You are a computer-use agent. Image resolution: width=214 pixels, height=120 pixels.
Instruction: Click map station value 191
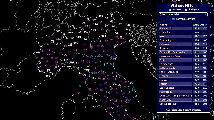click(x=71, y=32)
